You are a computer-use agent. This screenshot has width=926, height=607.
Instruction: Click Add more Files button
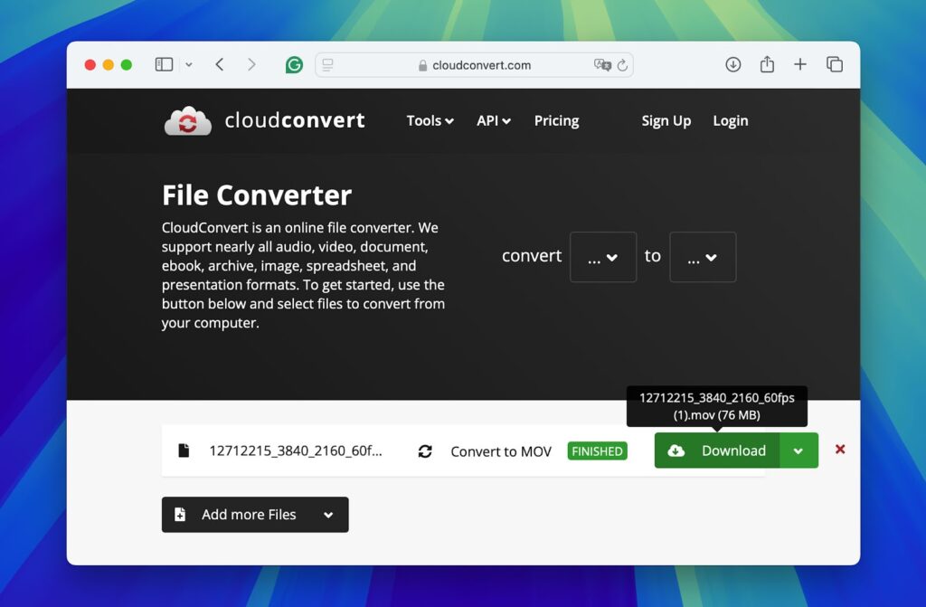coord(255,515)
